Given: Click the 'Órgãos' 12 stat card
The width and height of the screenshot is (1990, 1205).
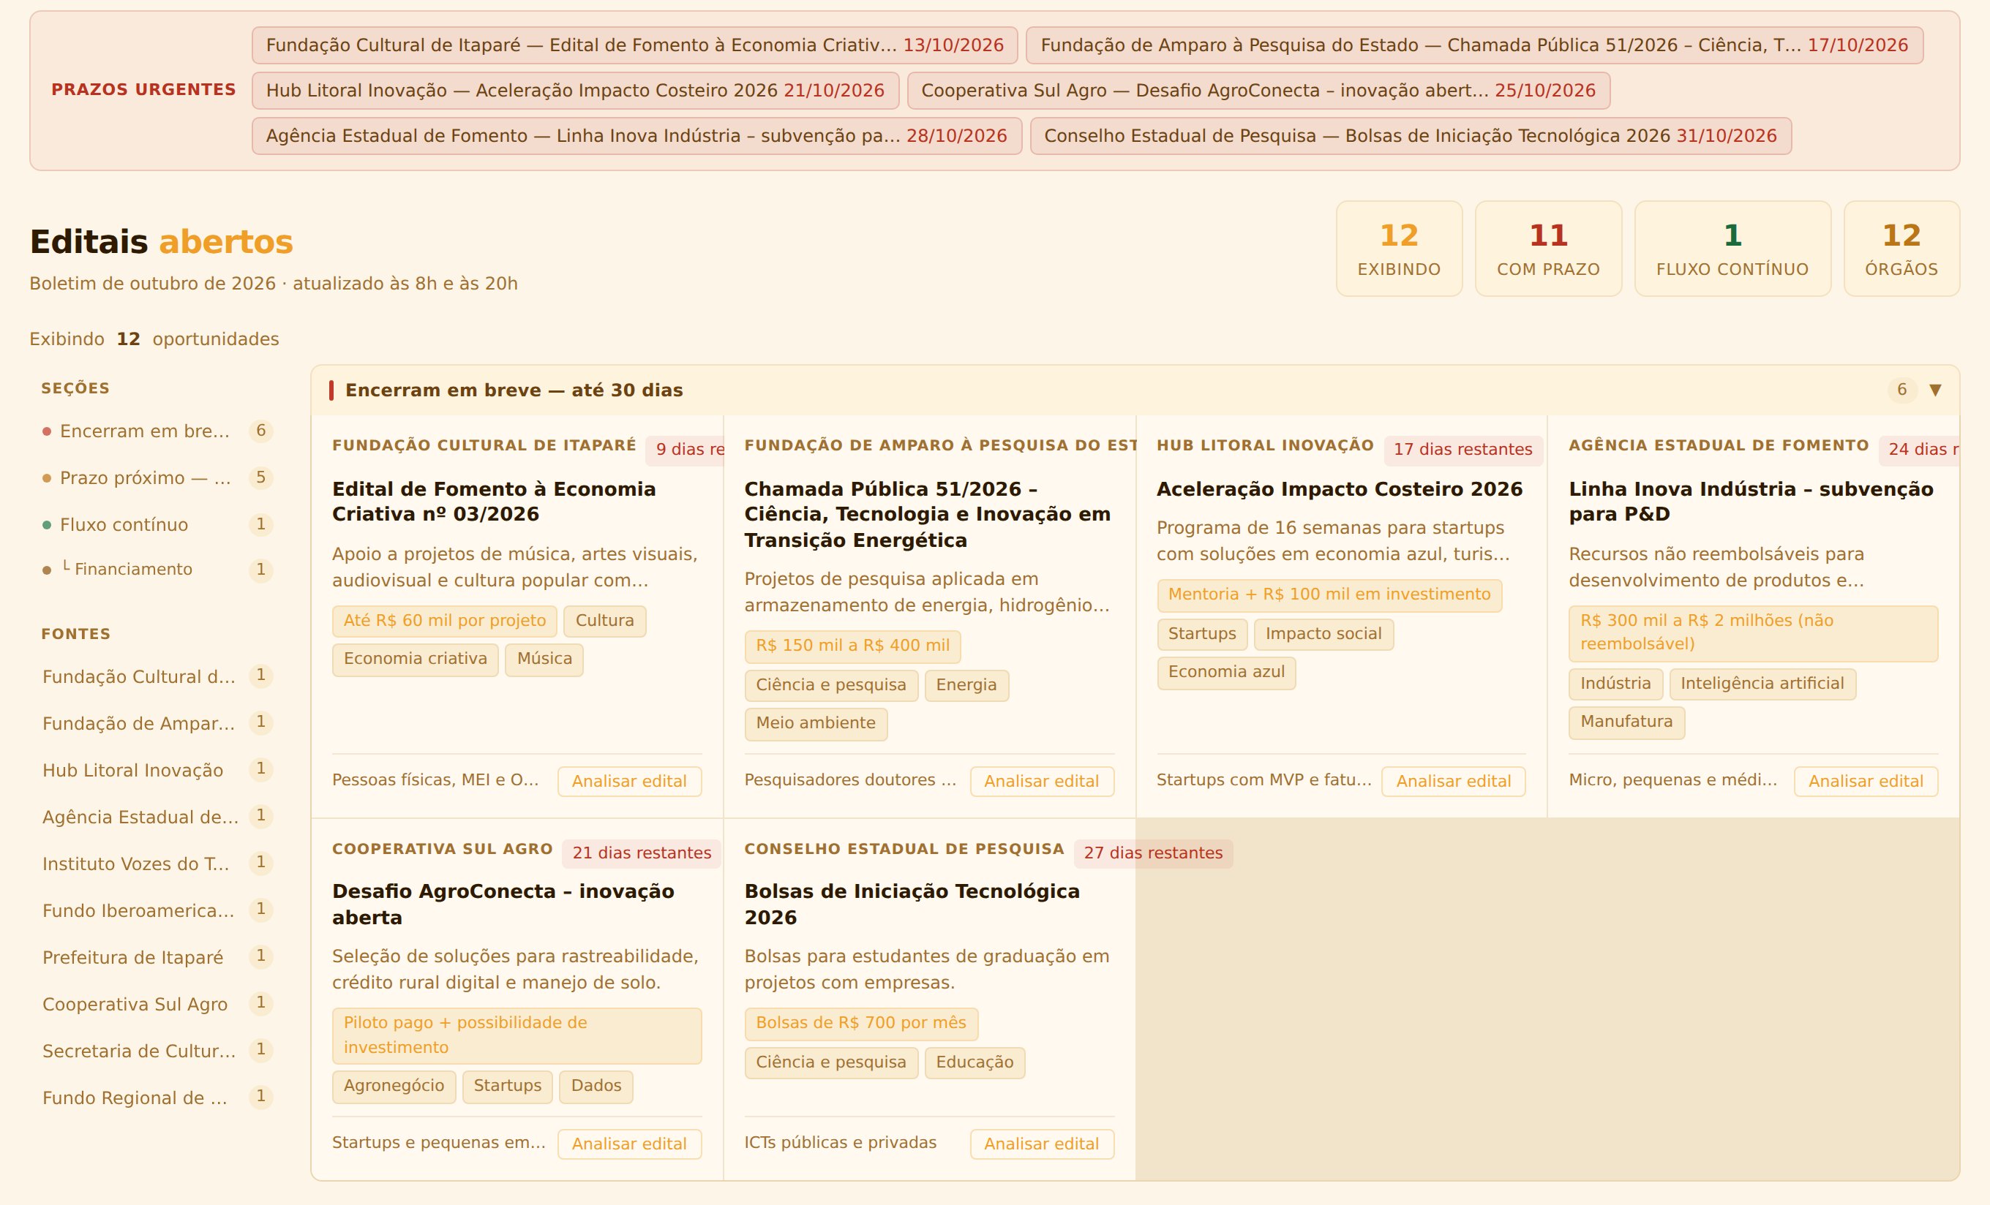Looking at the screenshot, I should point(1901,249).
